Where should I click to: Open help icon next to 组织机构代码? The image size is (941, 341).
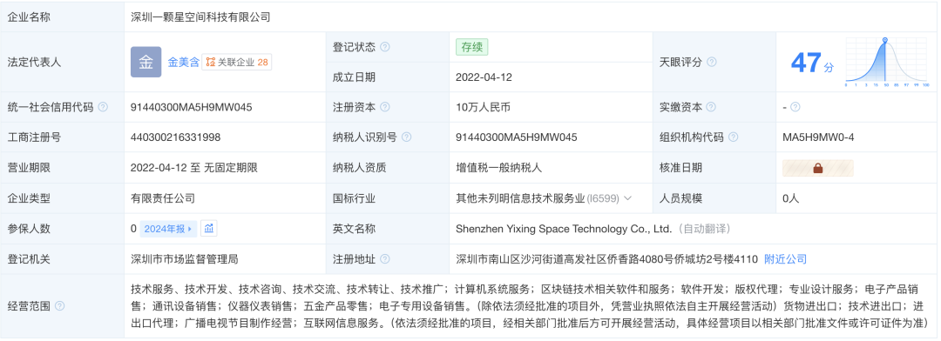(x=734, y=137)
